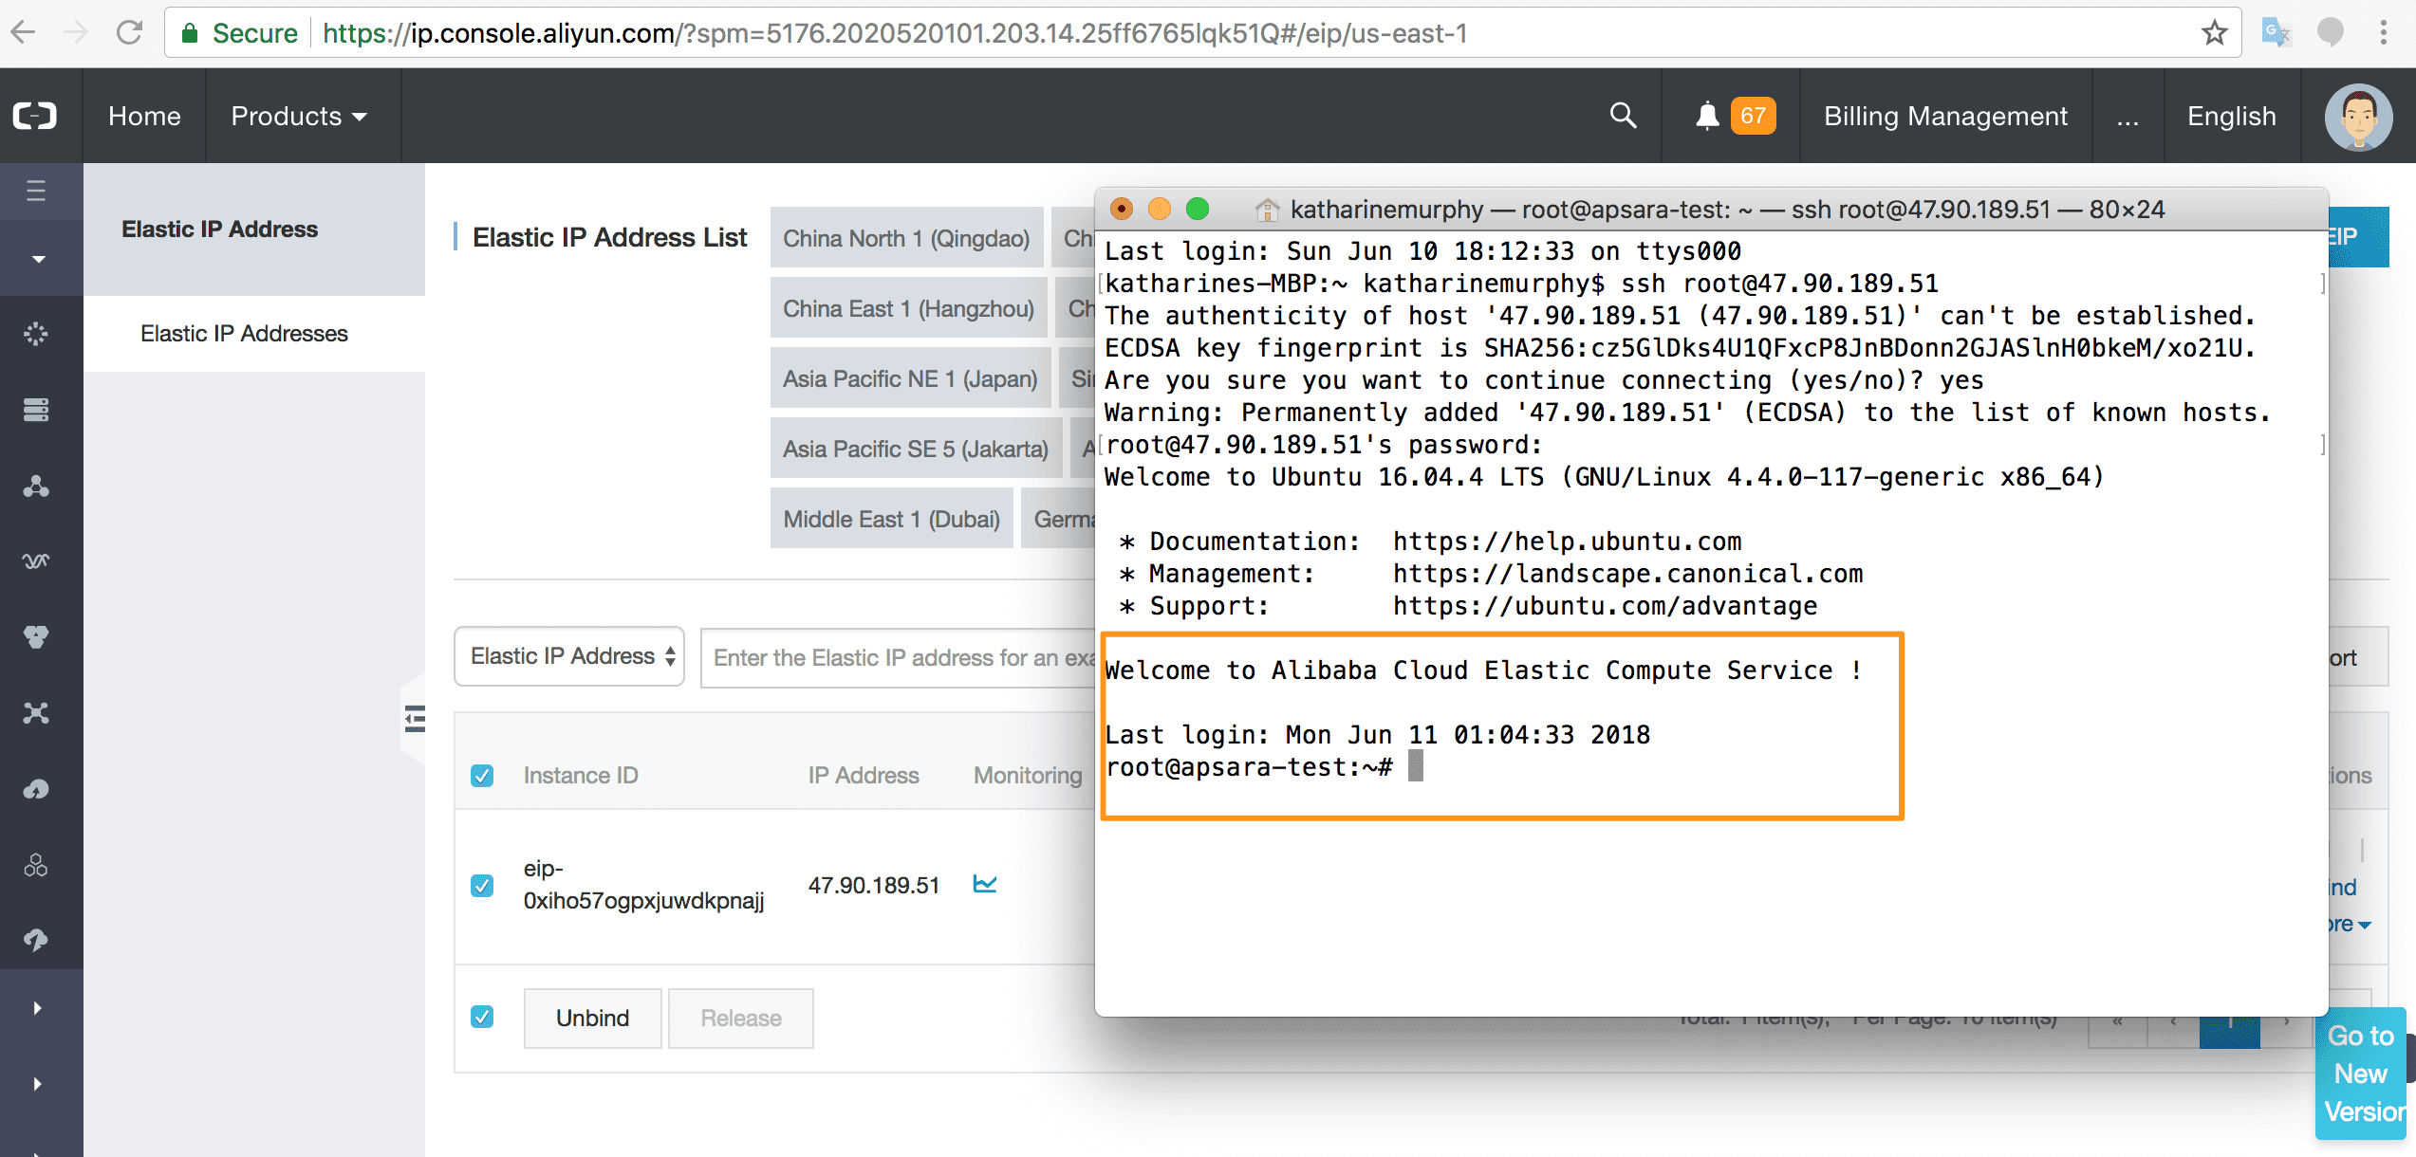Click the IP Address column header
Screen dimensions: 2416x1157
[x=864, y=776]
